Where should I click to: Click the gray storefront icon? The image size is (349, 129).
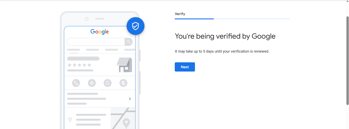coord(124,65)
